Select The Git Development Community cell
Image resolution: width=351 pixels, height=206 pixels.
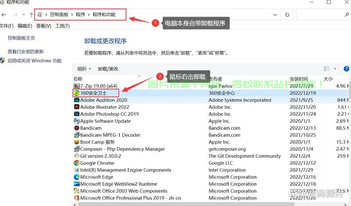245,156
